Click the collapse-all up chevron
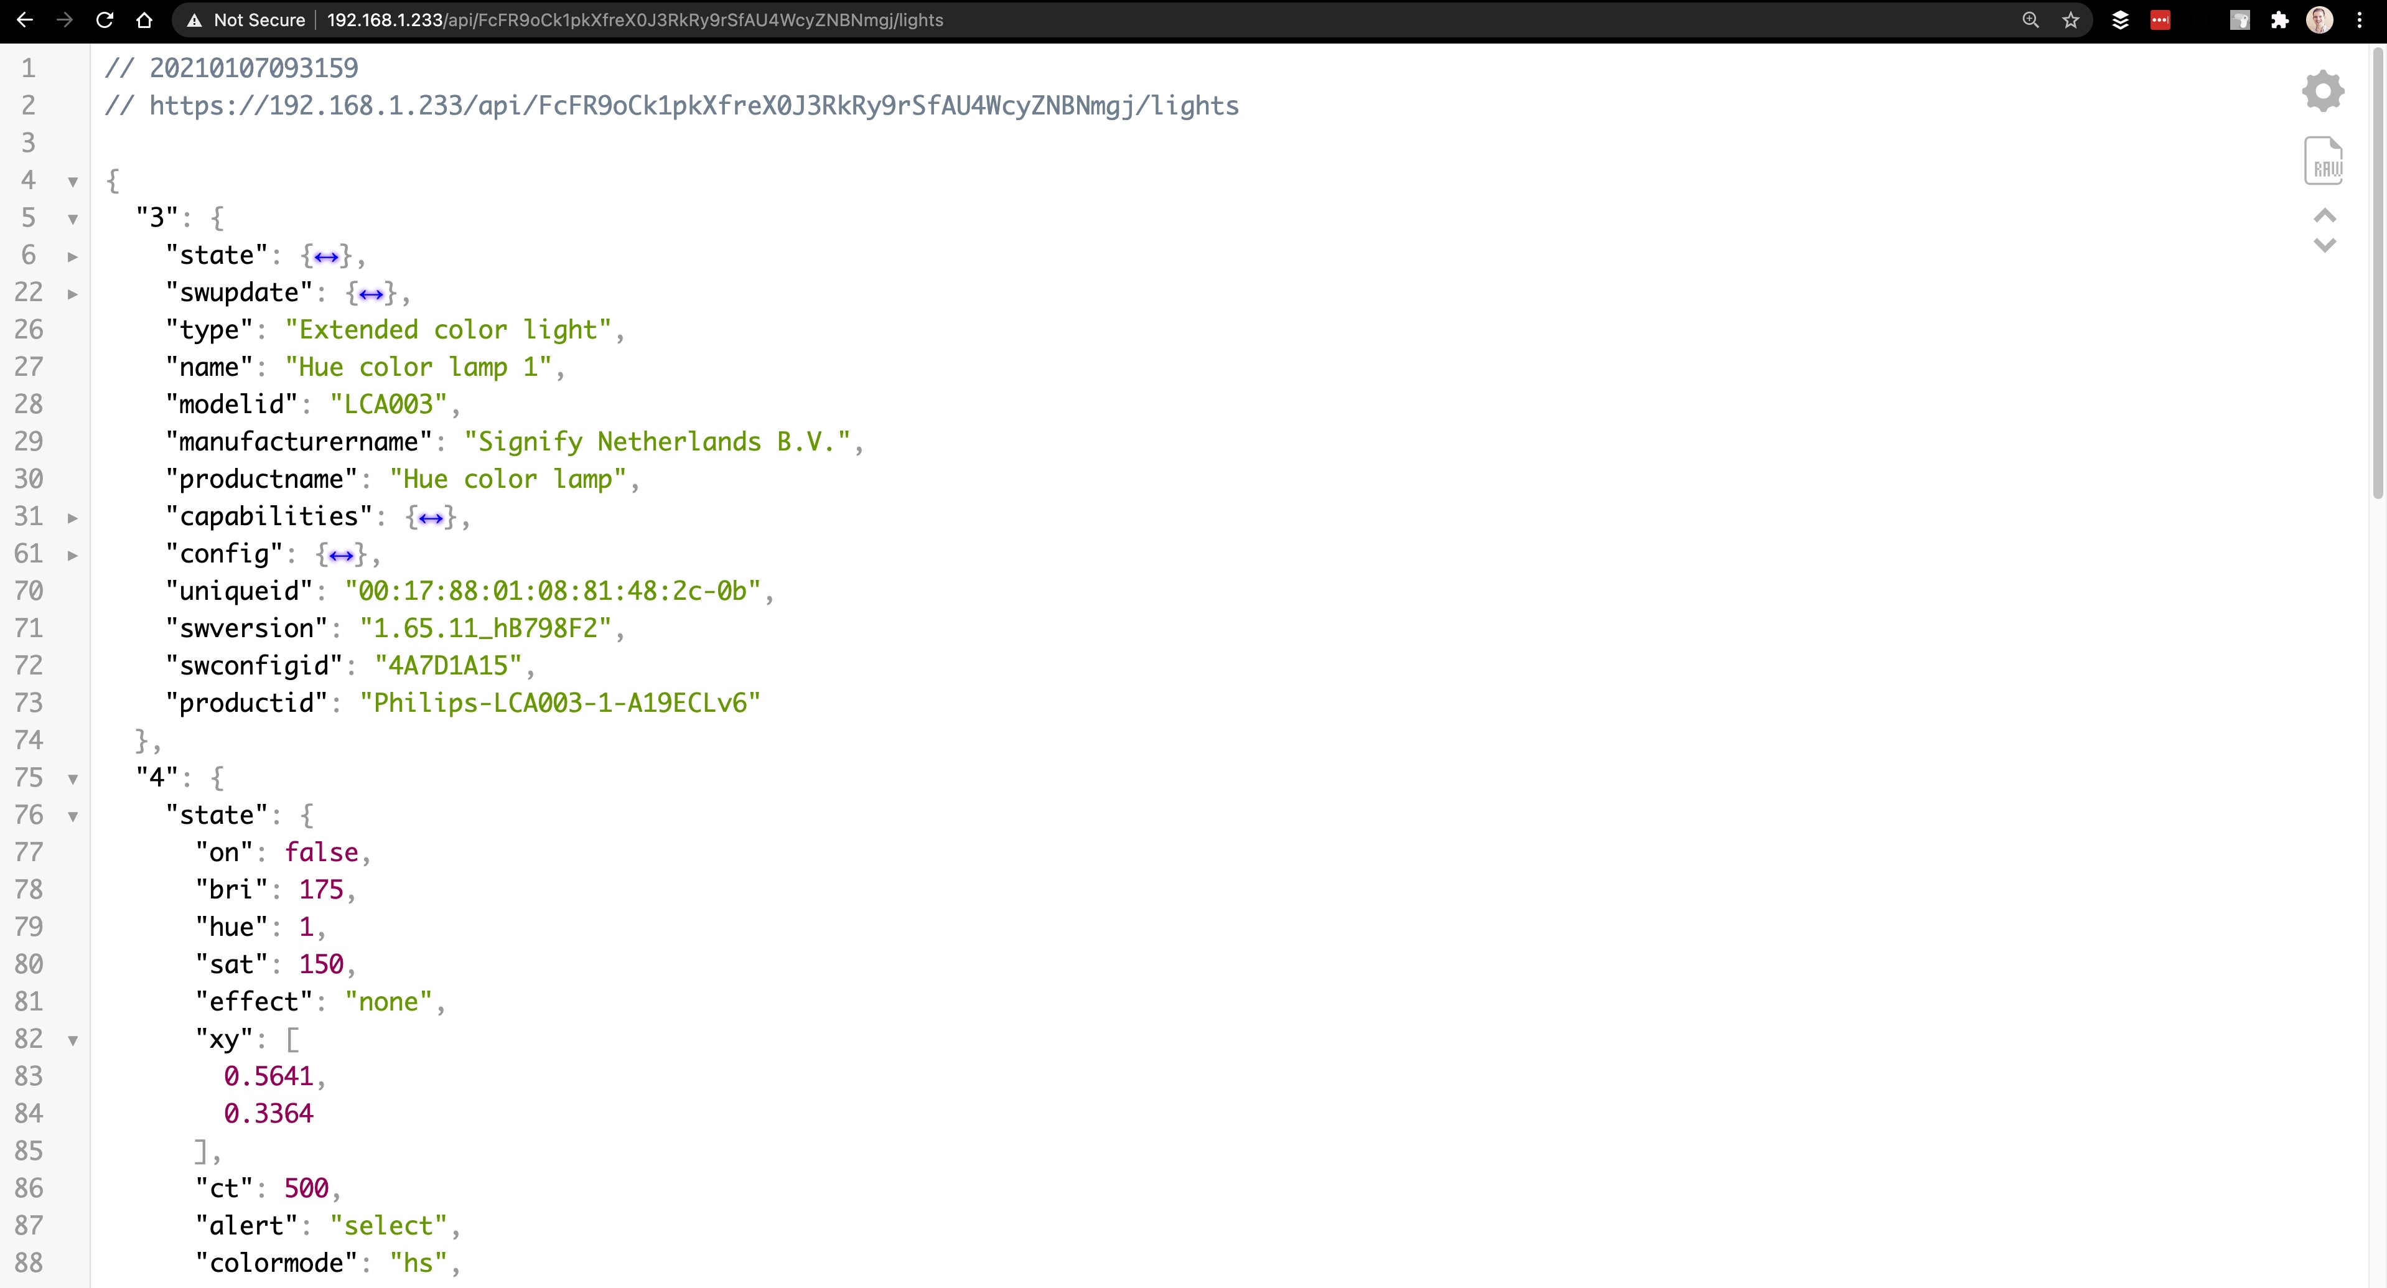 (2324, 216)
